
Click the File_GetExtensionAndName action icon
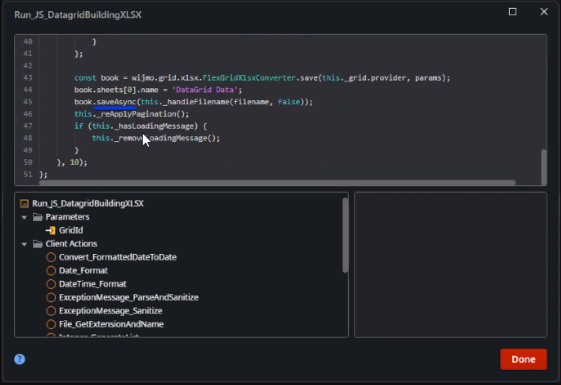pos(51,324)
